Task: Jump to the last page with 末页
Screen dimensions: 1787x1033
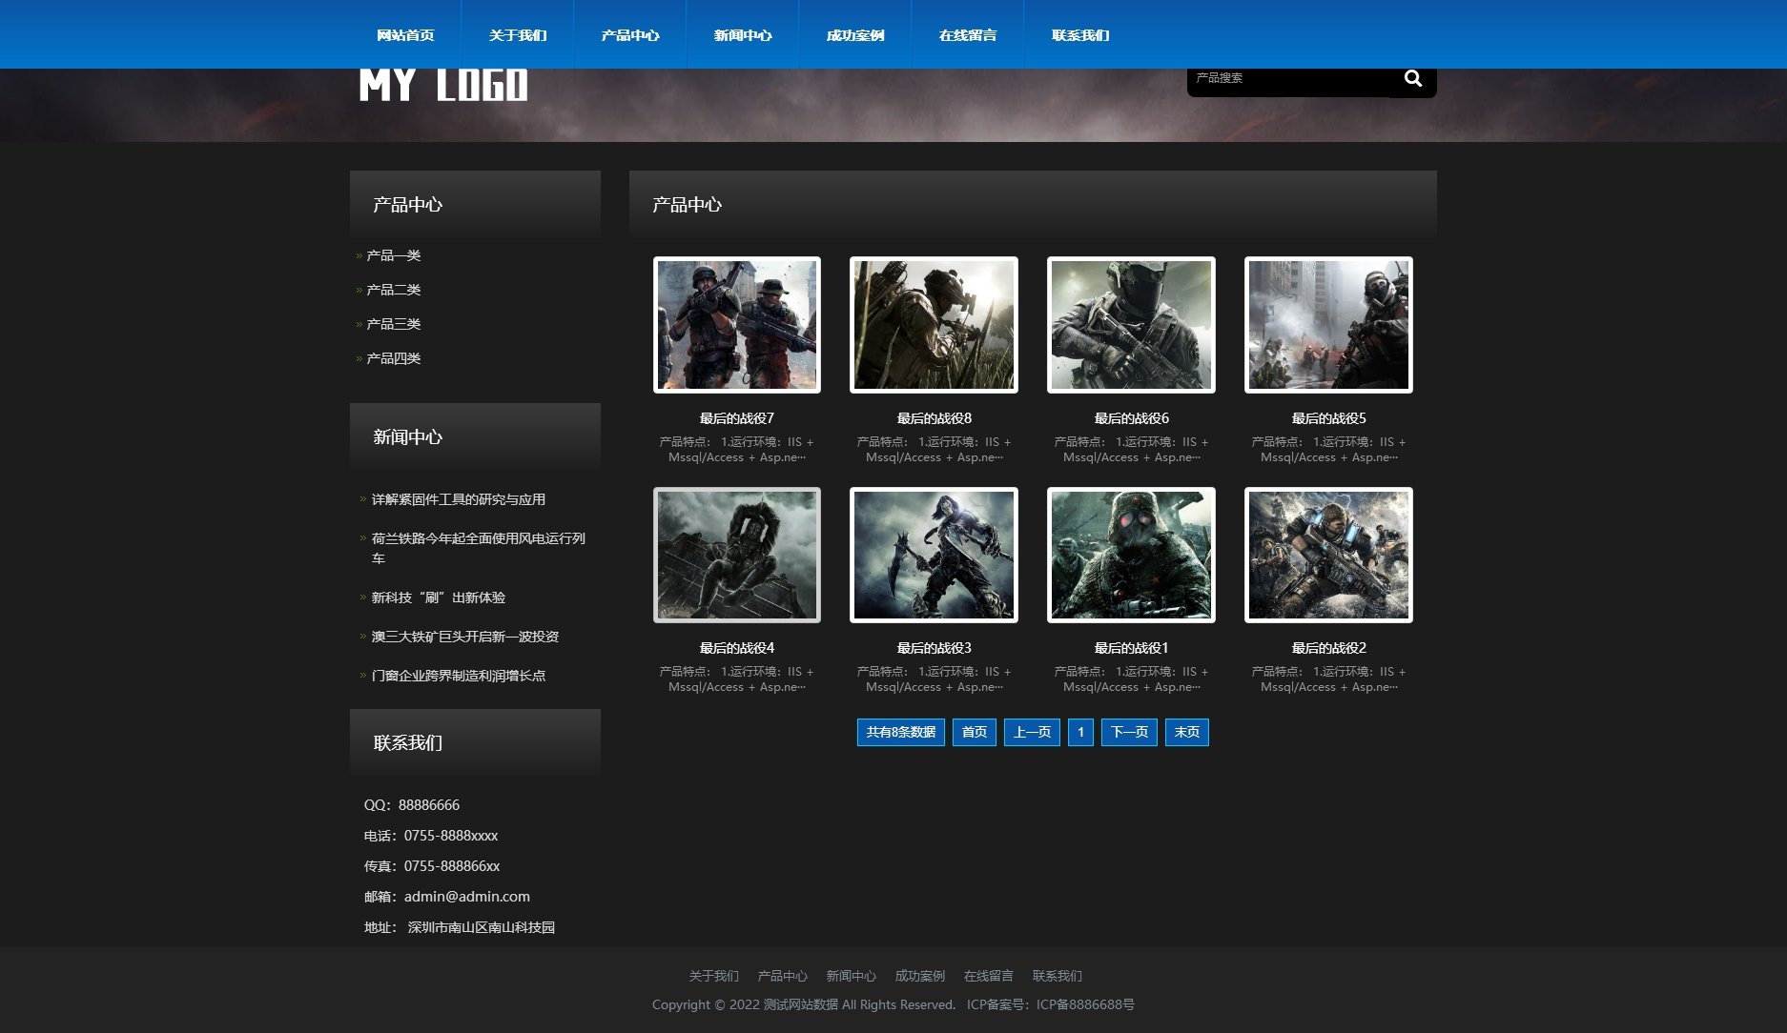Action: [1186, 732]
